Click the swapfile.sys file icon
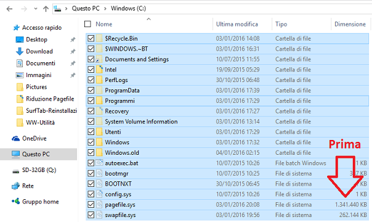This screenshot has height=222, width=372. [99, 215]
